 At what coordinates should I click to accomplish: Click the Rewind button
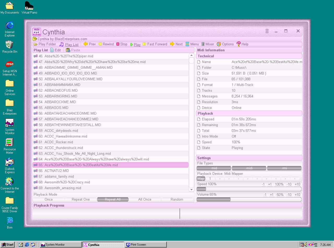coord(106,44)
